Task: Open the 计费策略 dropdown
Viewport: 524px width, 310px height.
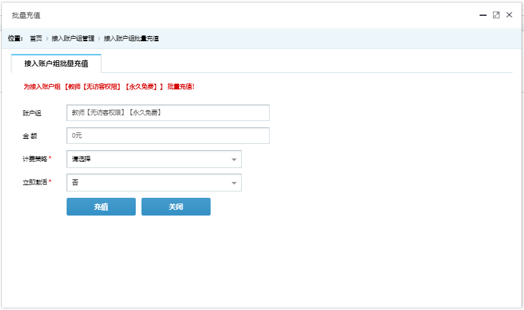Action: pyautogui.click(x=154, y=159)
